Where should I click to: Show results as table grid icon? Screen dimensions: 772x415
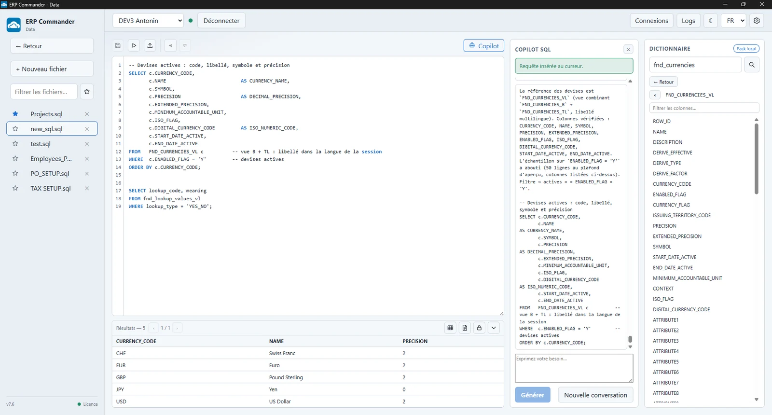(450, 328)
